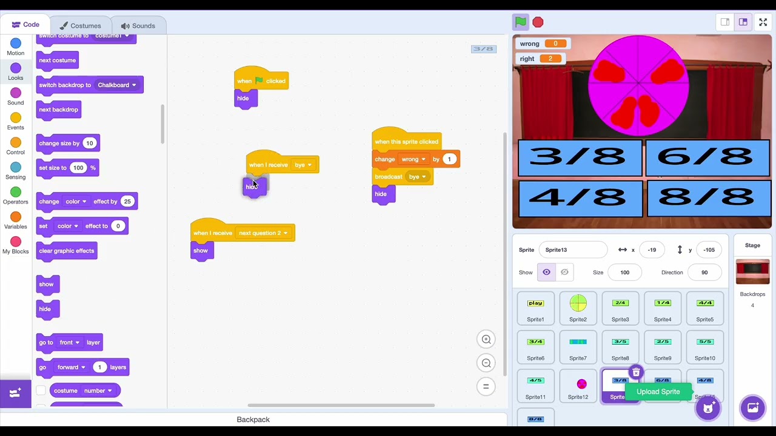Select Sprite6 thumbnail

tap(535, 346)
